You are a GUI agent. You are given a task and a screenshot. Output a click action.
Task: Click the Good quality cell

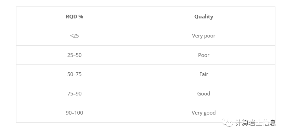[204, 93]
